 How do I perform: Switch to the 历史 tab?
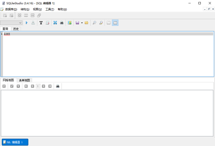(x=16, y=29)
